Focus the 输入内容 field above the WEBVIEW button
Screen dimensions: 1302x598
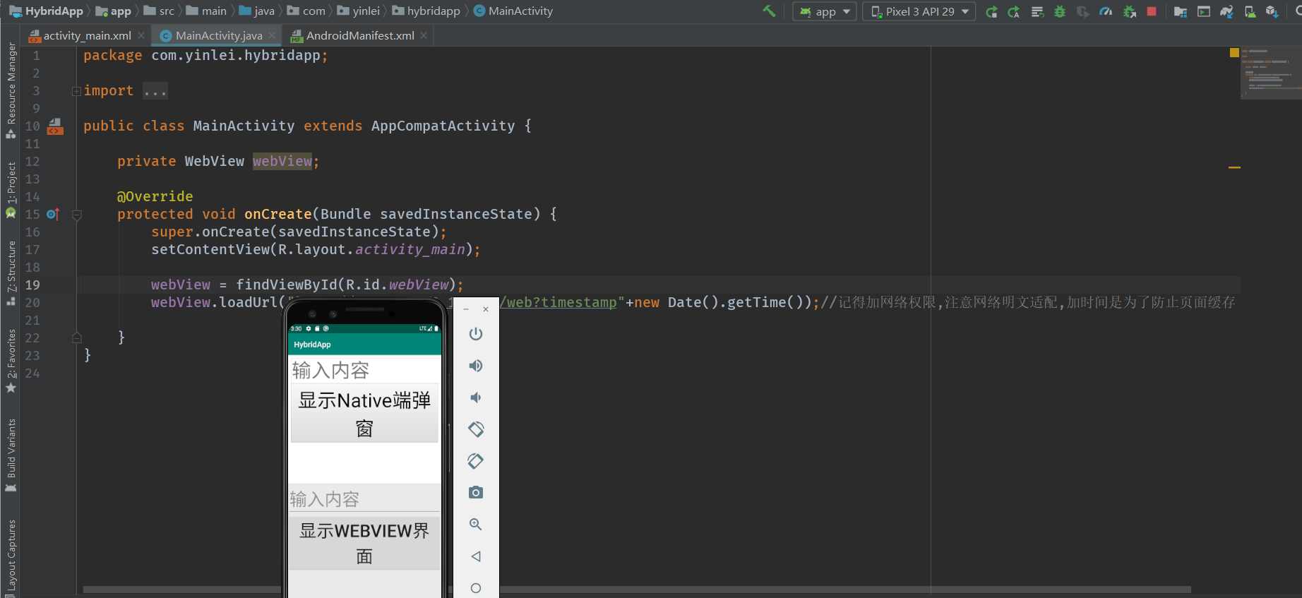(x=364, y=498)
